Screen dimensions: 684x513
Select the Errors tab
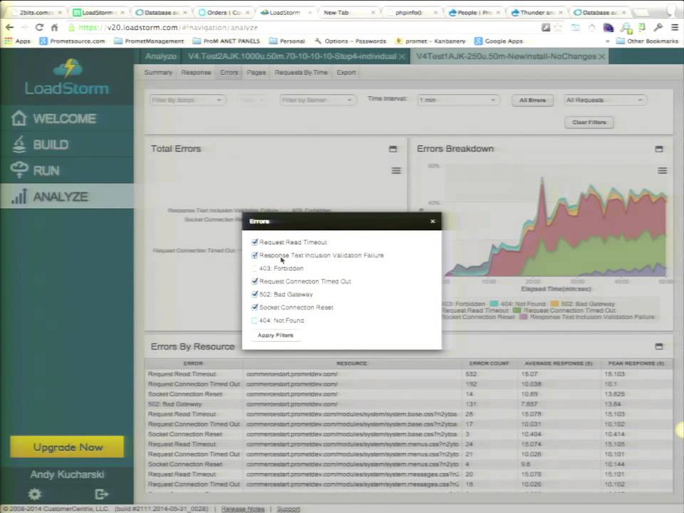(x=229, y=73)
